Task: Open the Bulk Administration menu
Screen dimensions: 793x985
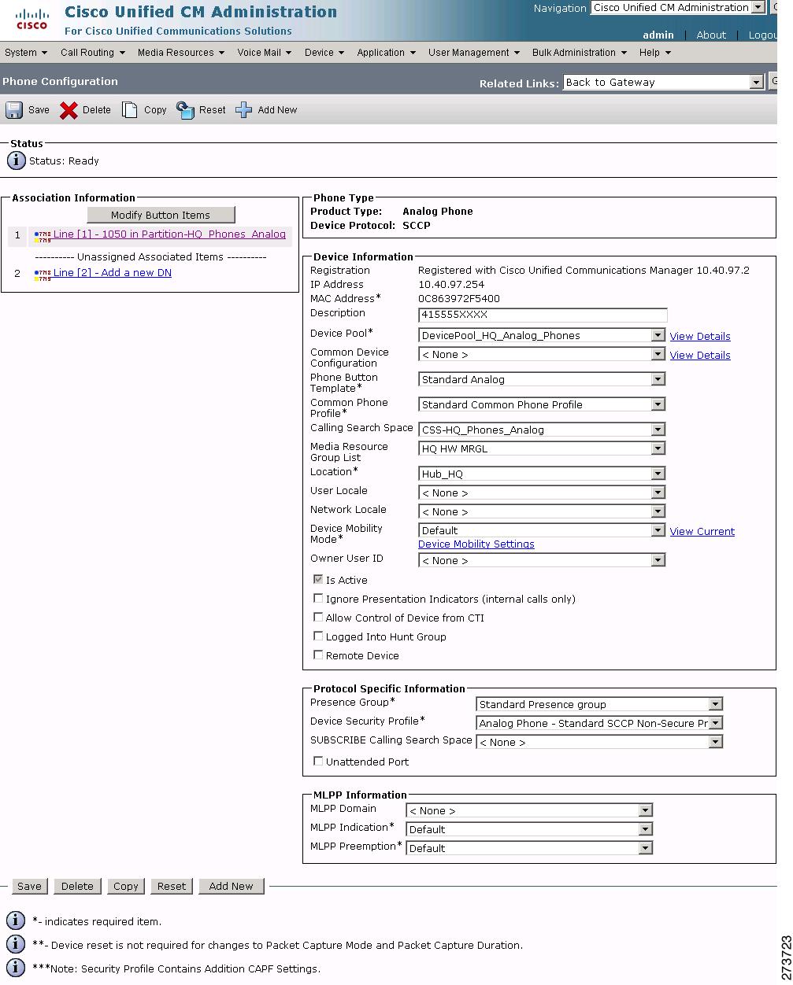Action: 580,53
